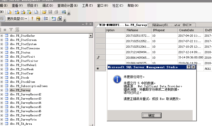This screenshot has height=126, width=212.
Task: Click the Verify SQL syntax icon
Action: point(38,19)
